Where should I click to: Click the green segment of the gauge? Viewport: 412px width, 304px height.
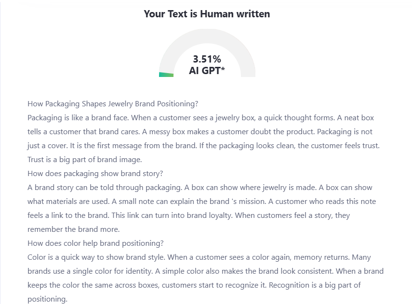coord(166,75)
